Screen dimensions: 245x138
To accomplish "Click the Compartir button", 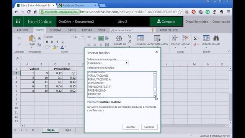I will (166, 21).
